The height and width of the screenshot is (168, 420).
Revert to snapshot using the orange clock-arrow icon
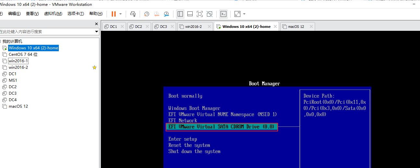(x=157, y=14)
